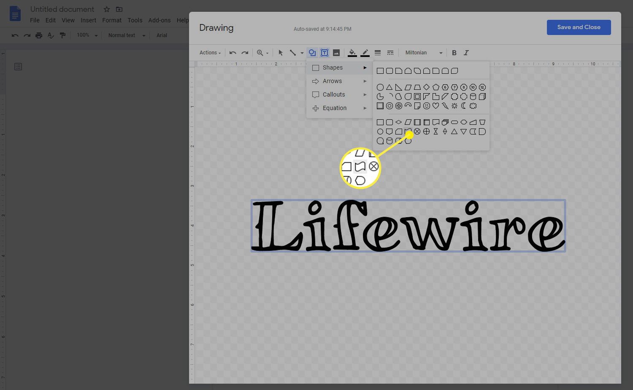Pick the flowchart collate hourglass shape
The image size is (633, 390).
pyautogui.click(x=436, y=132)
